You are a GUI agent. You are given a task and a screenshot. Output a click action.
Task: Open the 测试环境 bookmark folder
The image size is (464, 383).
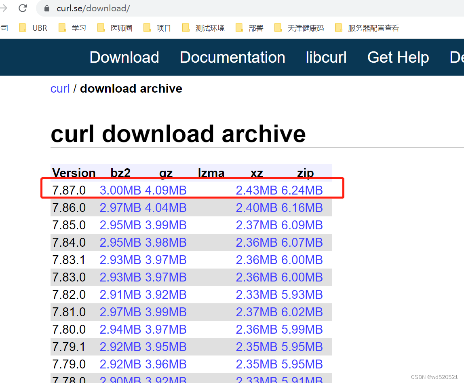203,28
